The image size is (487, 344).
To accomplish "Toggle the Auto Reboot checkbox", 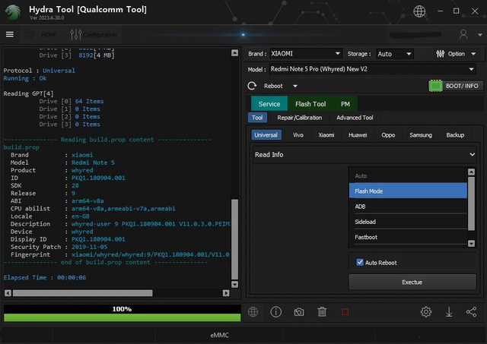I will pos(360,263).
